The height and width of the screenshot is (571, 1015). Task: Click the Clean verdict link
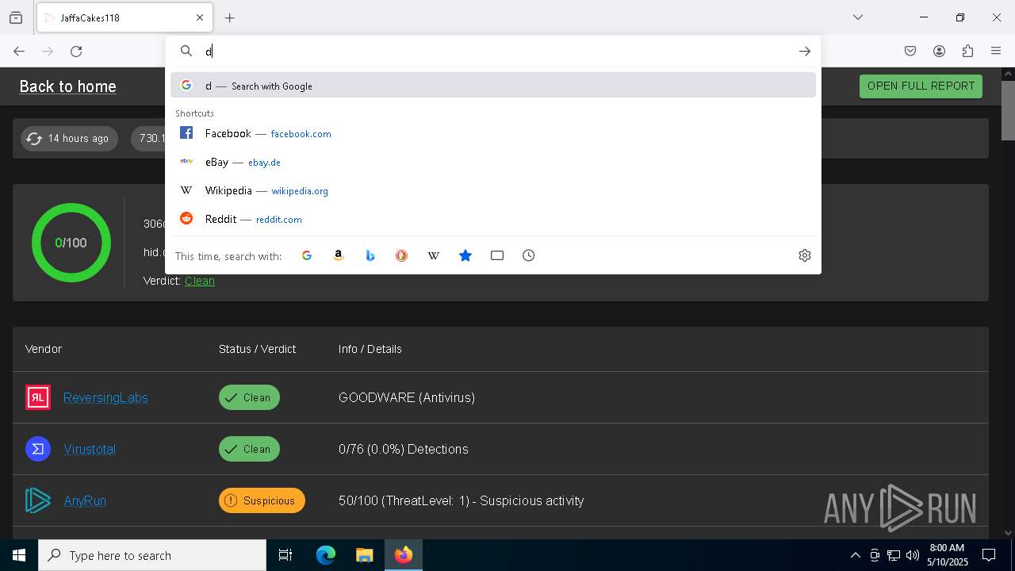click(200, 281)
